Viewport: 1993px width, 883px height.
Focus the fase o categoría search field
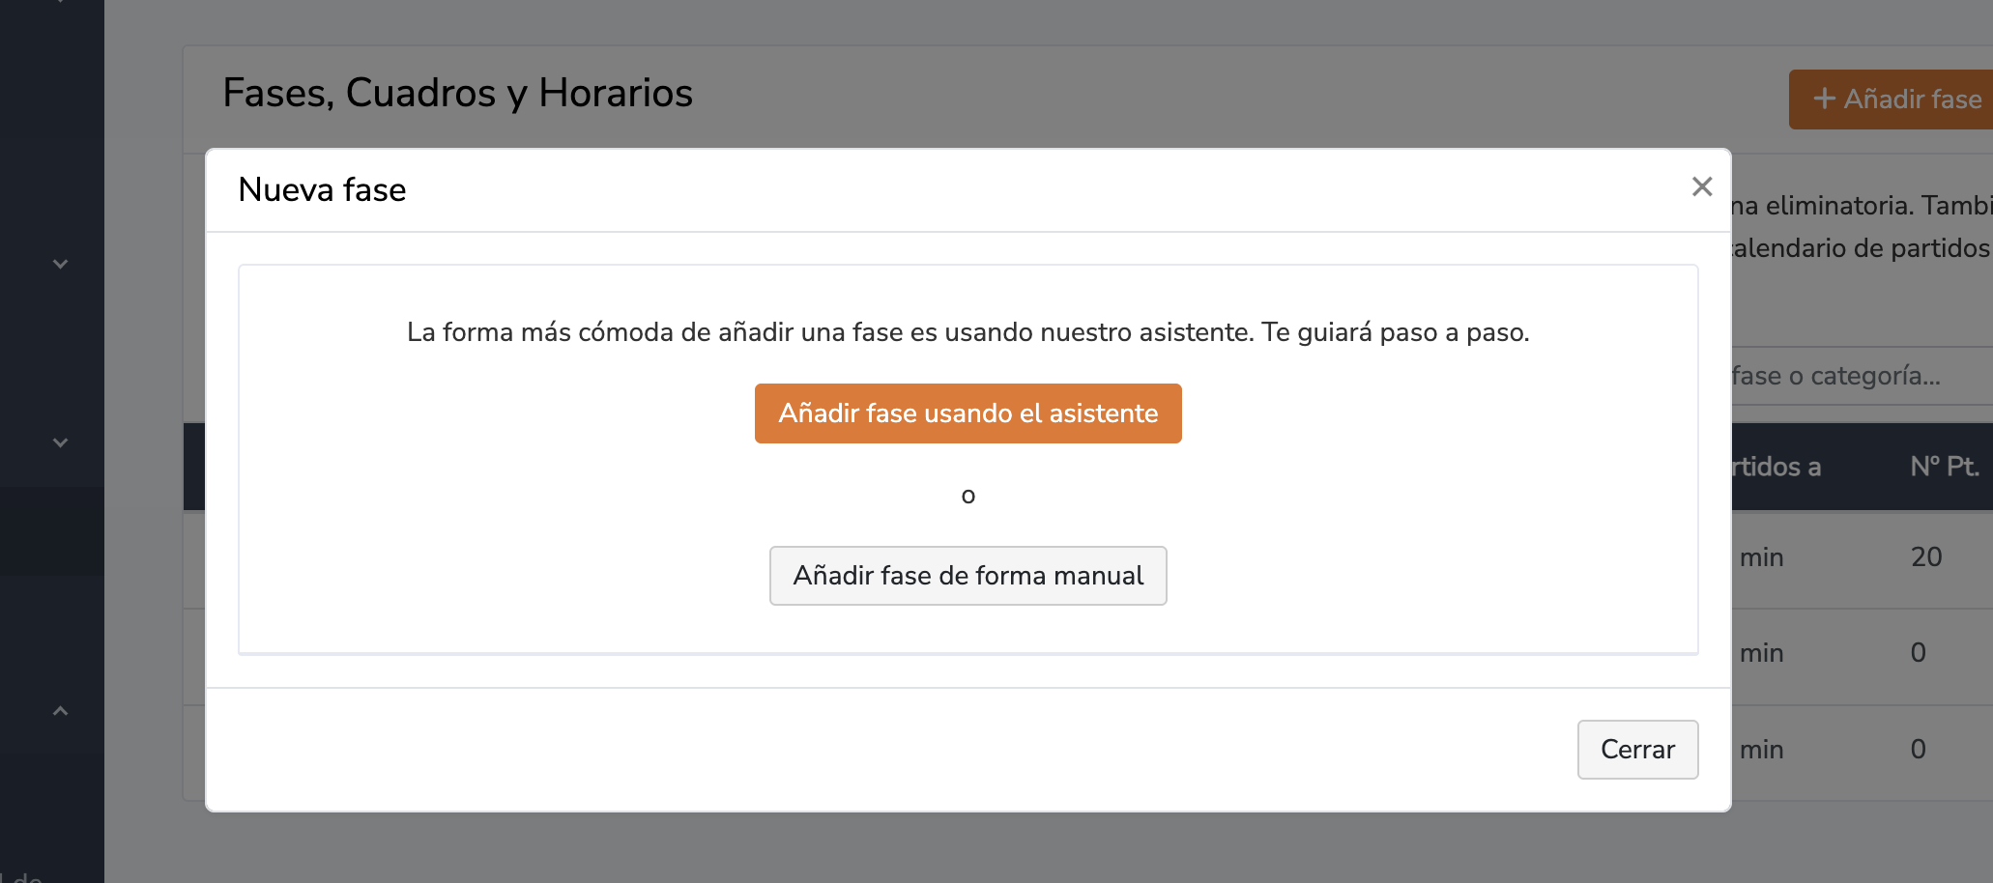(x=1856, y=376)
